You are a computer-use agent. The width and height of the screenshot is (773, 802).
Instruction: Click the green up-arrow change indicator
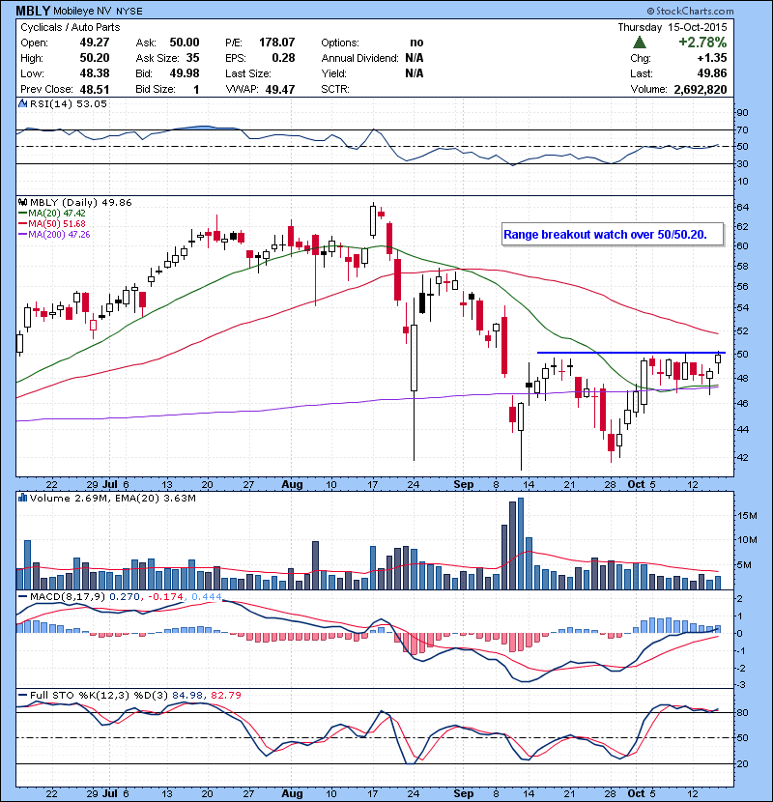pos(640,43)
